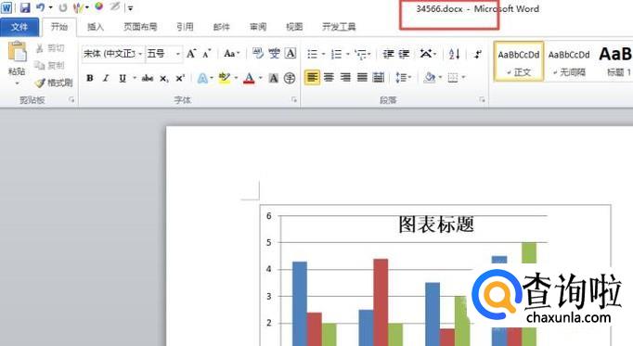Toggle center text alignment
Viewport: 633px width, 346px height.
point(329,77)
